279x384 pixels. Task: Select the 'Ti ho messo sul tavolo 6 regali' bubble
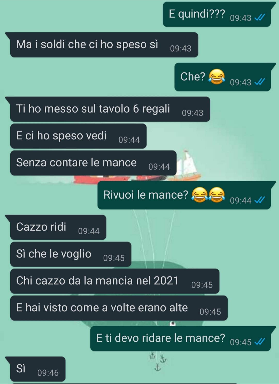[x=110, y=109]
